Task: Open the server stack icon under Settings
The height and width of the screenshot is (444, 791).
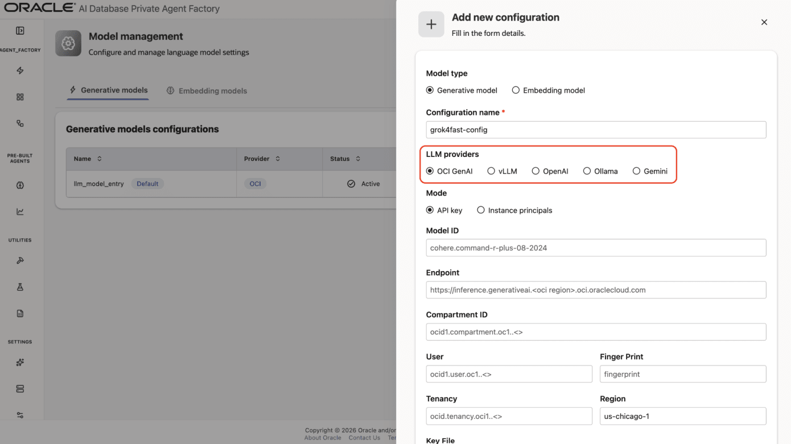Action: click(20, 389)
